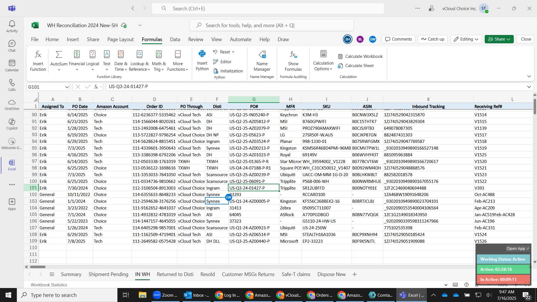Open Calls in Teams sidebar
This screenshot has height=302, width=537.
[x=12, y=85]
